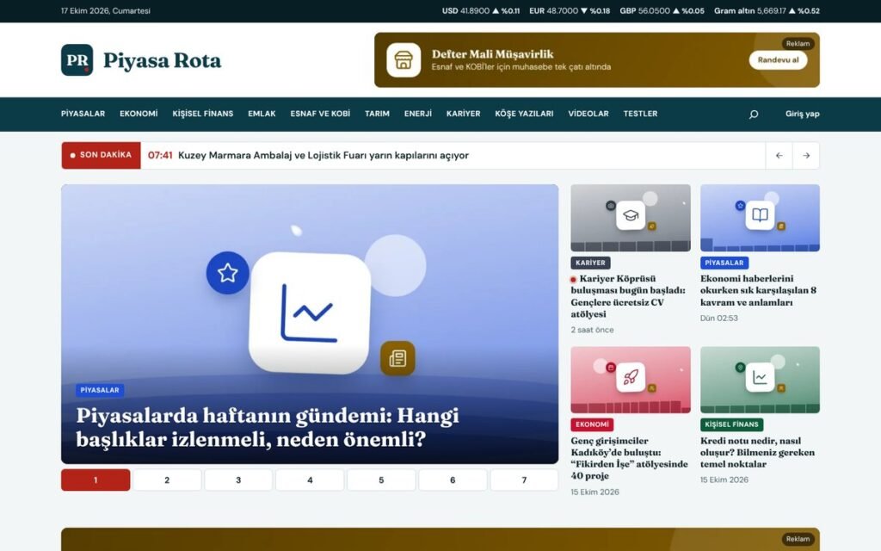Select slider page 5

pos(381,480)
